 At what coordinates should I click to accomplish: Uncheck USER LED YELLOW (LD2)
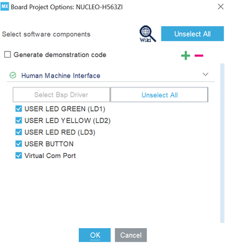(19, 120)
